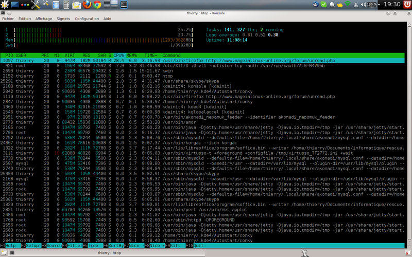Open the yellow sticky notes tray icon

340,5
